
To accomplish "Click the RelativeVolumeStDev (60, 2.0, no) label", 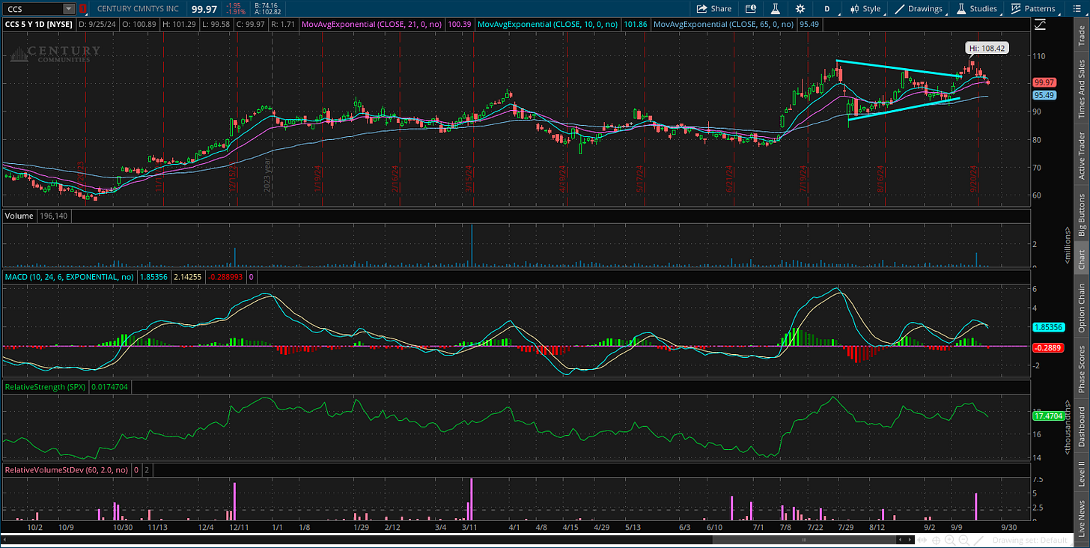I will click(66, 470).
